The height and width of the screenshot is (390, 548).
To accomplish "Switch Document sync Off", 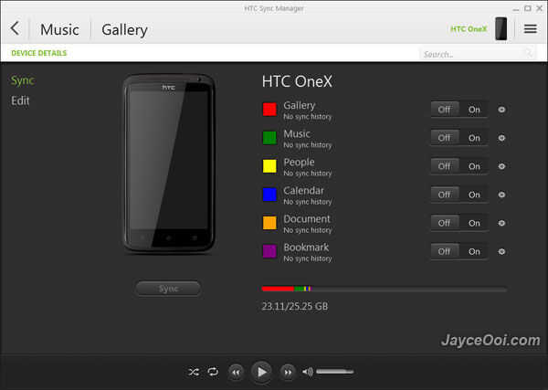I will [x=445, y=223].
